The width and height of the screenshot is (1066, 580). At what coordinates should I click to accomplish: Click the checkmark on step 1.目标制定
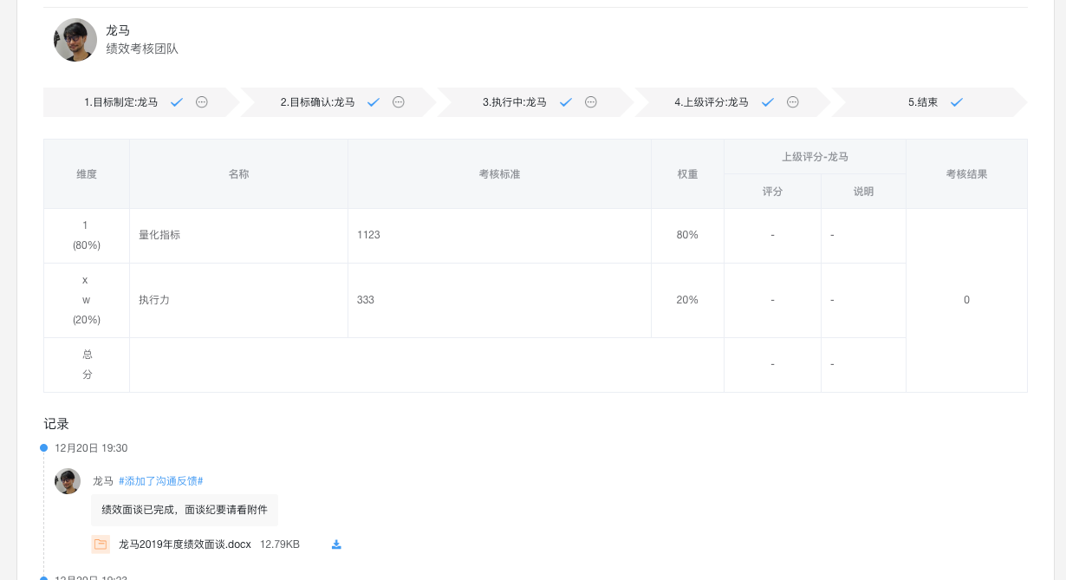point(177,102)
